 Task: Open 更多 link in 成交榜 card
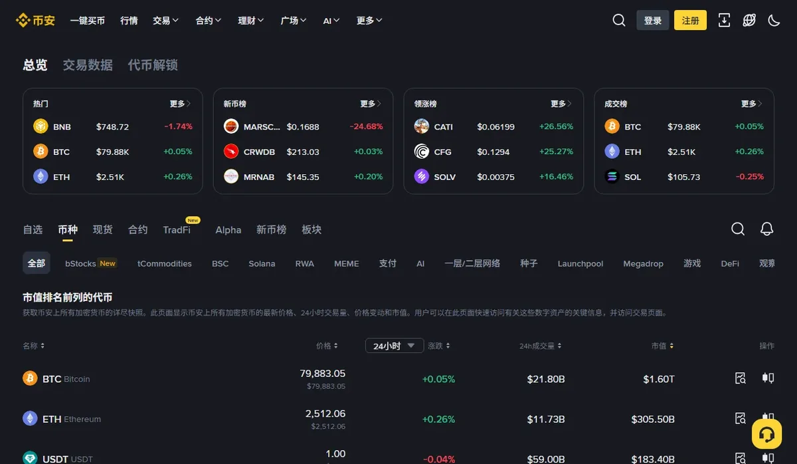coord(753,104)
